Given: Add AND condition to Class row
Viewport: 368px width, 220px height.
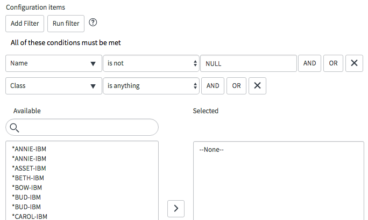Looking at the screenshot, I should coord(213,85).
